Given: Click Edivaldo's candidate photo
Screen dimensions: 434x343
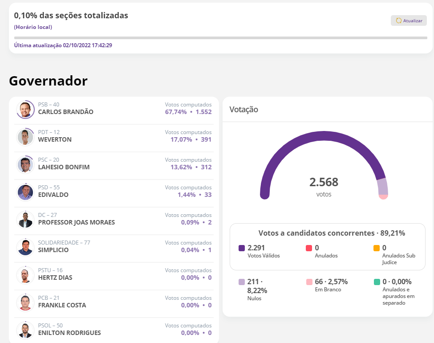Looking at the screenshot, I should click(x=25, y=192).
